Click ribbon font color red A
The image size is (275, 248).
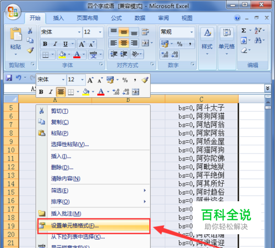point(77,54)
